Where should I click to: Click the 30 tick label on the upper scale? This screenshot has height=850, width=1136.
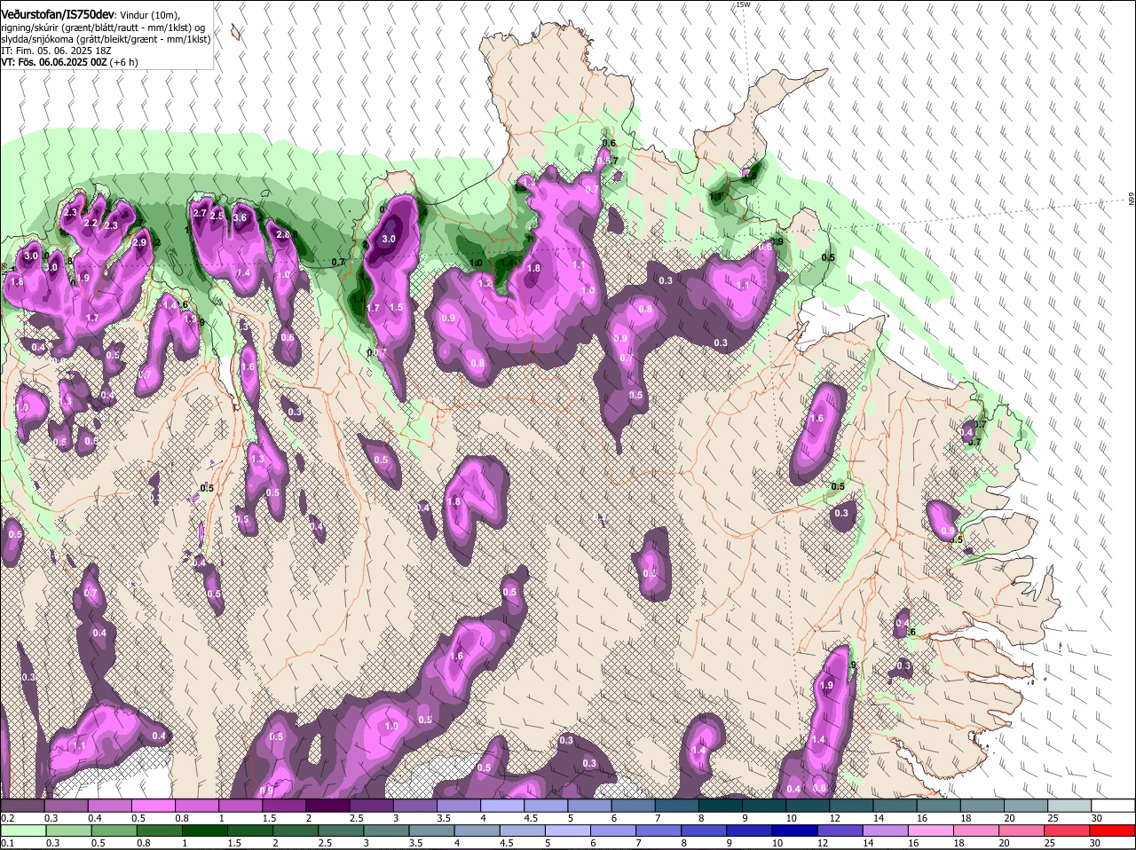point(1097,818)
